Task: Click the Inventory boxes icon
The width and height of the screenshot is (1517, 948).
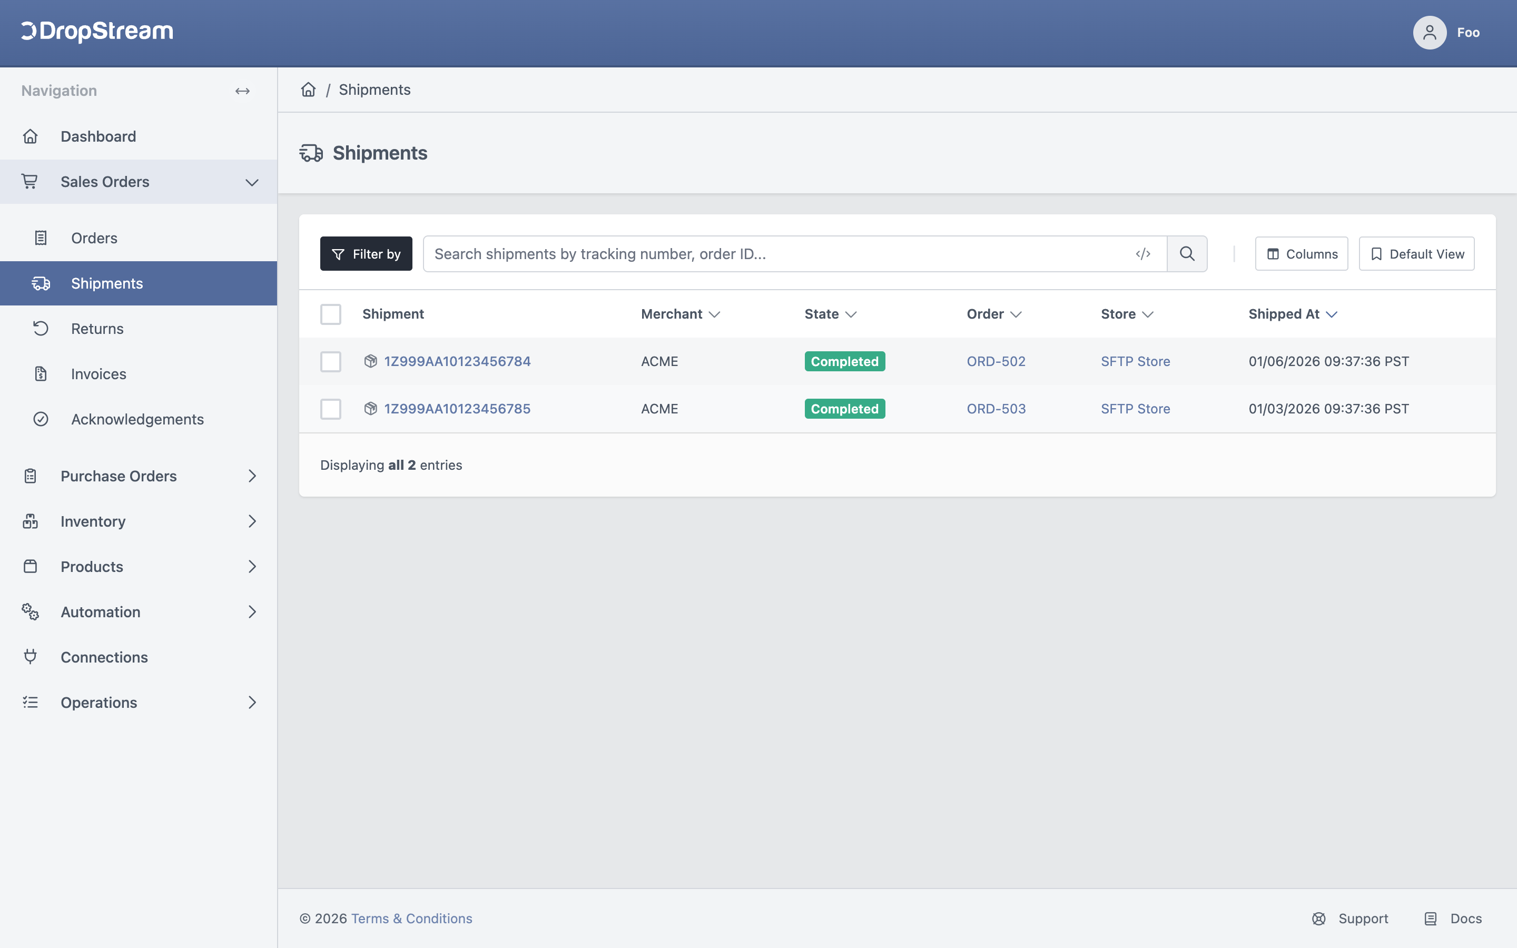Action: (x=30, y=521)
